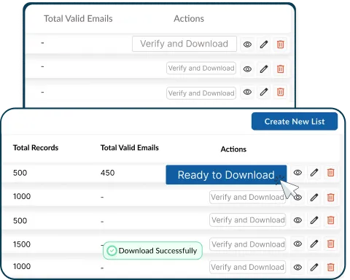
Task: Delete the 500 records list with no valid emails
Action: pyautogui.click(x=330, y=220)
